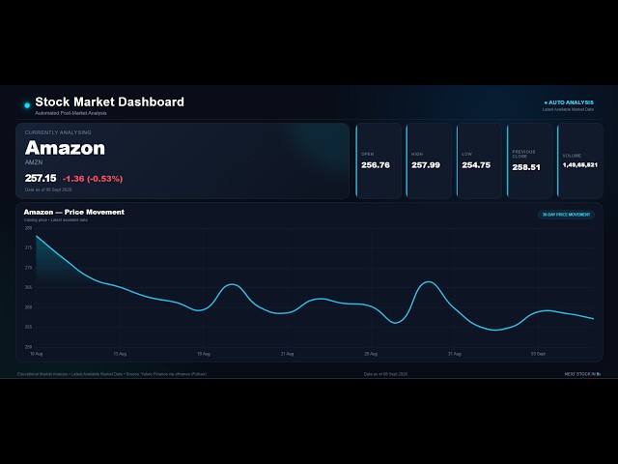
Task: Click the 255 y-axis price label
Action: click(x=28, y=327)
